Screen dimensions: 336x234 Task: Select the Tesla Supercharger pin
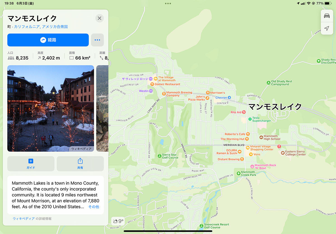pos(250,119)
